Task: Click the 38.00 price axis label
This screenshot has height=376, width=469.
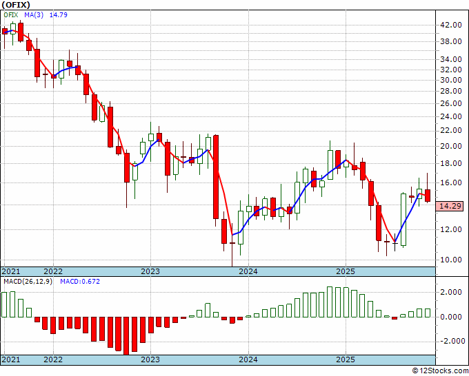Action: coord(451,41)
